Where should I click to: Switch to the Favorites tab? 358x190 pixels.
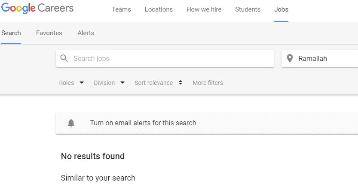click(49, 33)
